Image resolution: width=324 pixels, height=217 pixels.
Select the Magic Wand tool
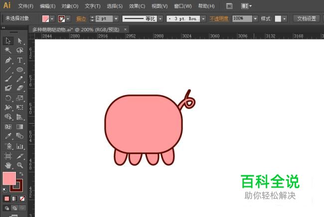(8, 50)
